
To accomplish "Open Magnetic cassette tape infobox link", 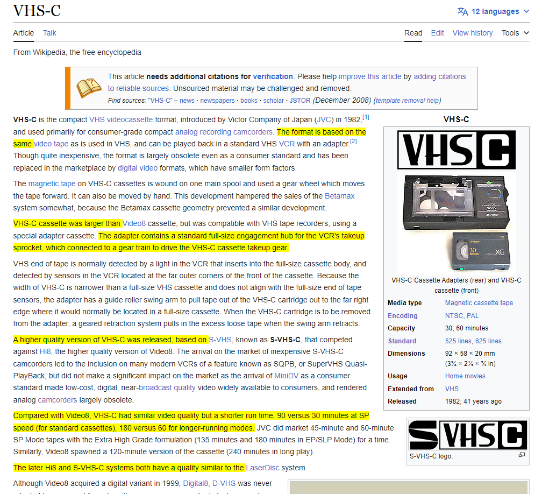I will (x=479, y=302).
